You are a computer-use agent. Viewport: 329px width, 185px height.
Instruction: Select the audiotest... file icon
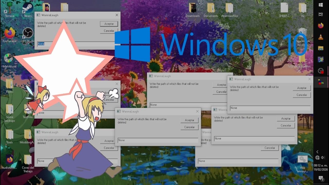10,161
